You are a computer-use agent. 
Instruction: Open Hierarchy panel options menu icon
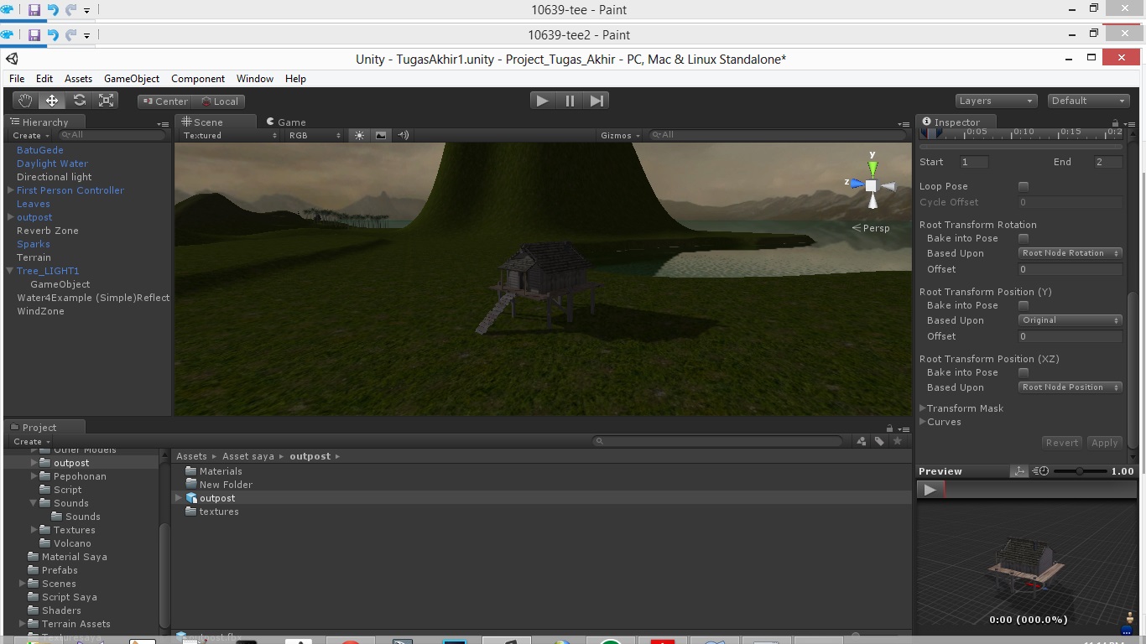tap(163, 123)
